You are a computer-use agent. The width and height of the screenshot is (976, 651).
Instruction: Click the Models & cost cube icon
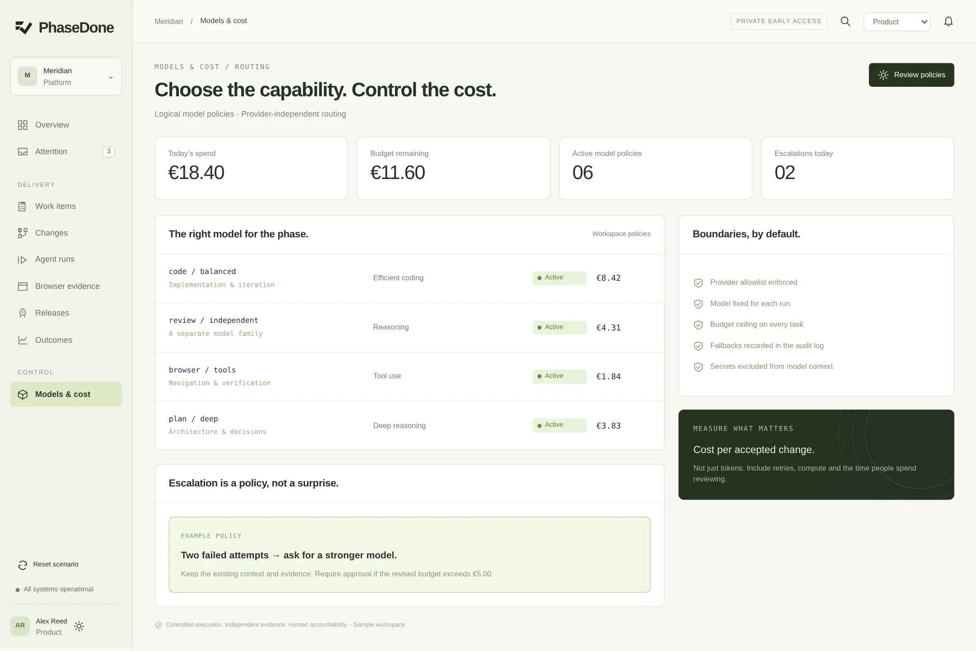coord(23,395)
